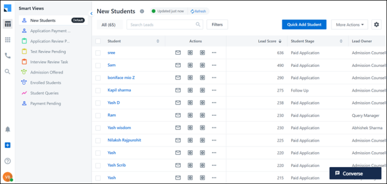
Task: Click the envelope icon for Nilaksh Rajpurohit
Action: click(x=178, y=140)
